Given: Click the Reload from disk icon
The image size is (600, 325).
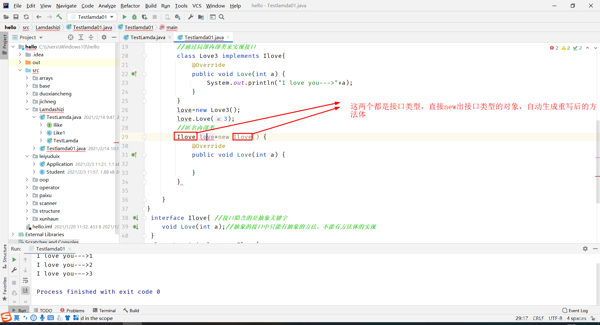Looking at the screenshot, I should point(26,17).
